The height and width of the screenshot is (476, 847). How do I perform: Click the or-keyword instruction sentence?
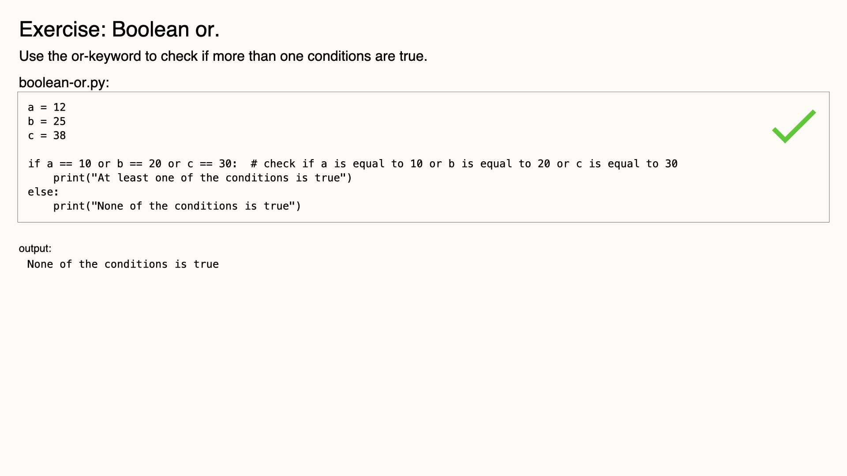coord(223,56)
